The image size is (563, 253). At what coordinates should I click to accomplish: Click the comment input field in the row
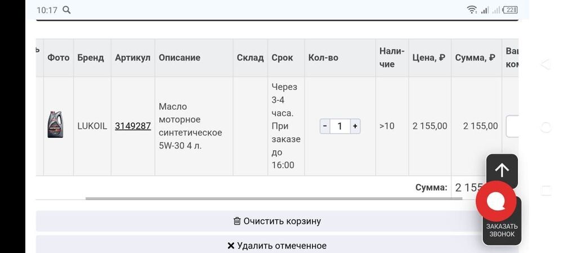512,126
